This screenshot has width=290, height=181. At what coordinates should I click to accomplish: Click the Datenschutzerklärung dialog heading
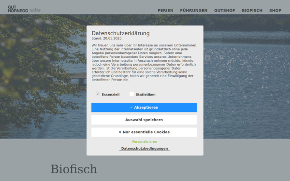[x=120, y=33]
